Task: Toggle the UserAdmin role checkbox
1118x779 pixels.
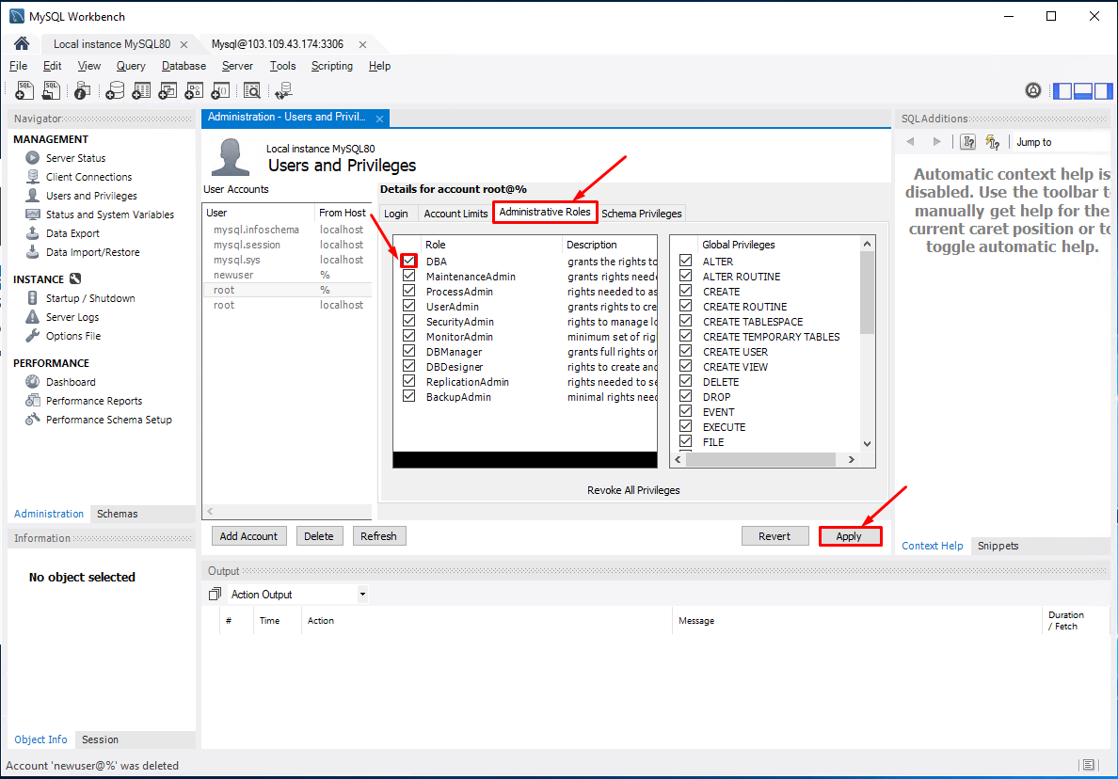Action: (x=408, y=306)
